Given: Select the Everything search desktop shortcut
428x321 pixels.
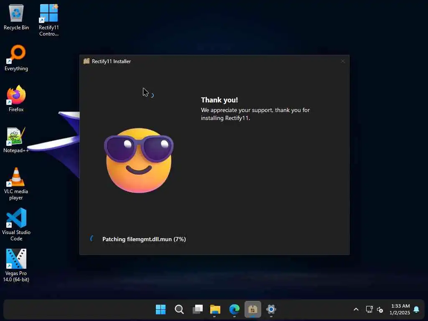Looking at the screenshot, I should point(16,58).
